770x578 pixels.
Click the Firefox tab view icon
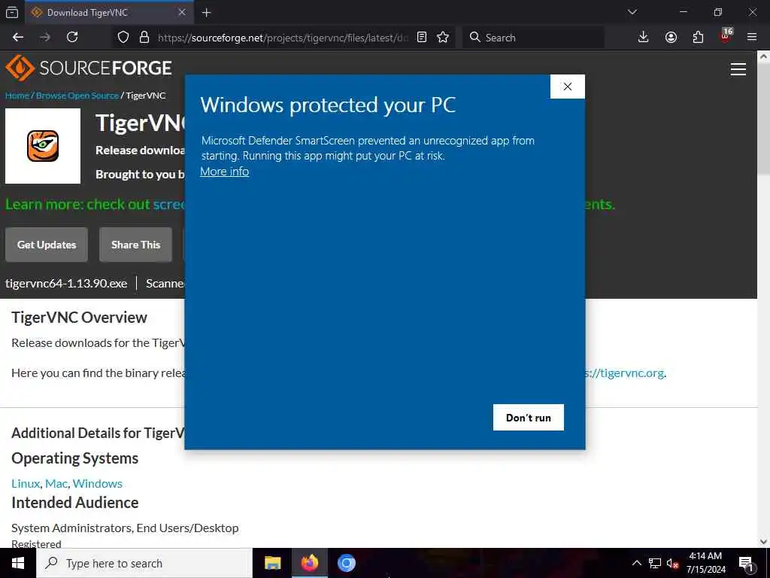(x=12, y=13)
